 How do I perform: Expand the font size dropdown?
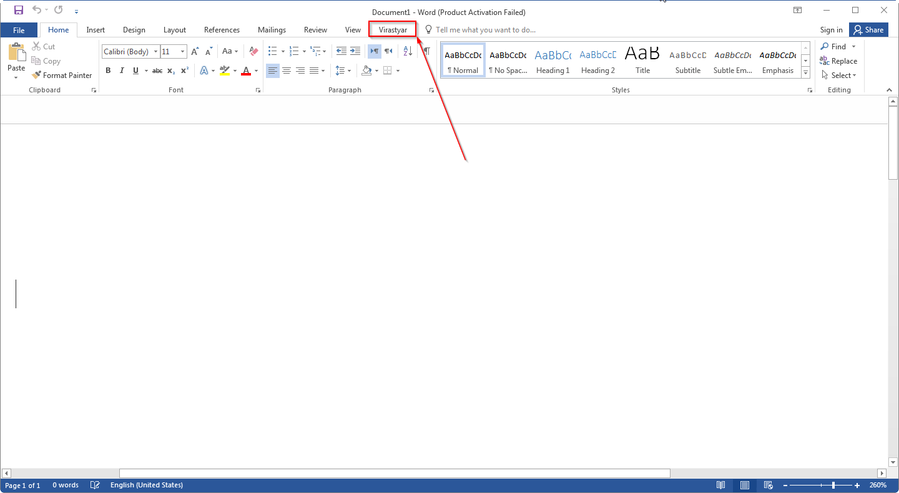pyautogui.click(x=182, y=52)
